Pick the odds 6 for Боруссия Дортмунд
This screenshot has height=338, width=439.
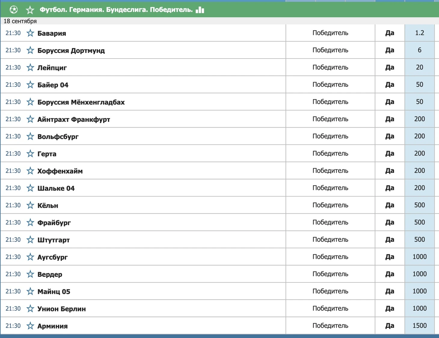419,50
